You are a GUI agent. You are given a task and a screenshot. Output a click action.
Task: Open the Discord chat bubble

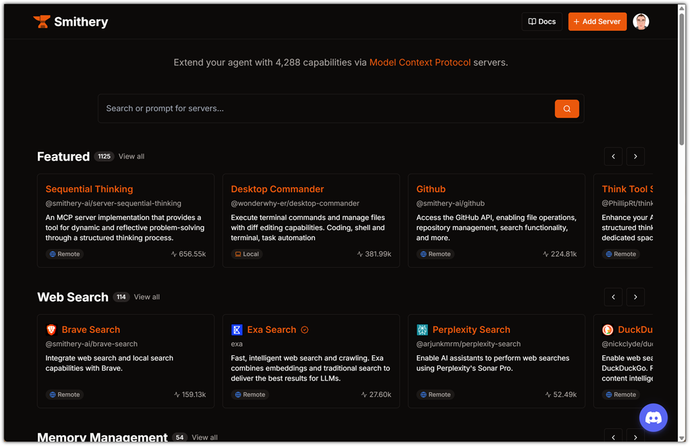pyautogui.click(x=653, y=417)
